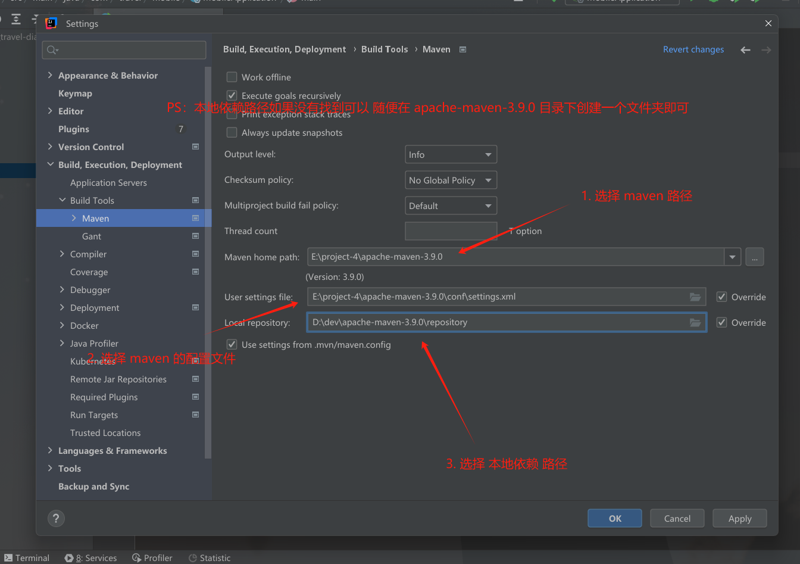Select Trusted Locations settings page

pyautogui.click(x=105, y=433)
